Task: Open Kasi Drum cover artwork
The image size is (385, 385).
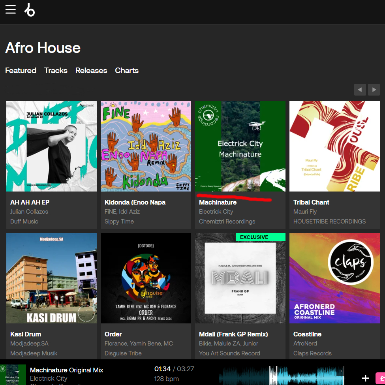Action: pyautogui.click(x=52, y=278)
